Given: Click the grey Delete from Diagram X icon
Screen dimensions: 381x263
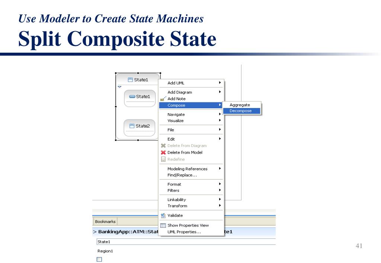Looking at the screenshot, I should click(x=163, y=145).
